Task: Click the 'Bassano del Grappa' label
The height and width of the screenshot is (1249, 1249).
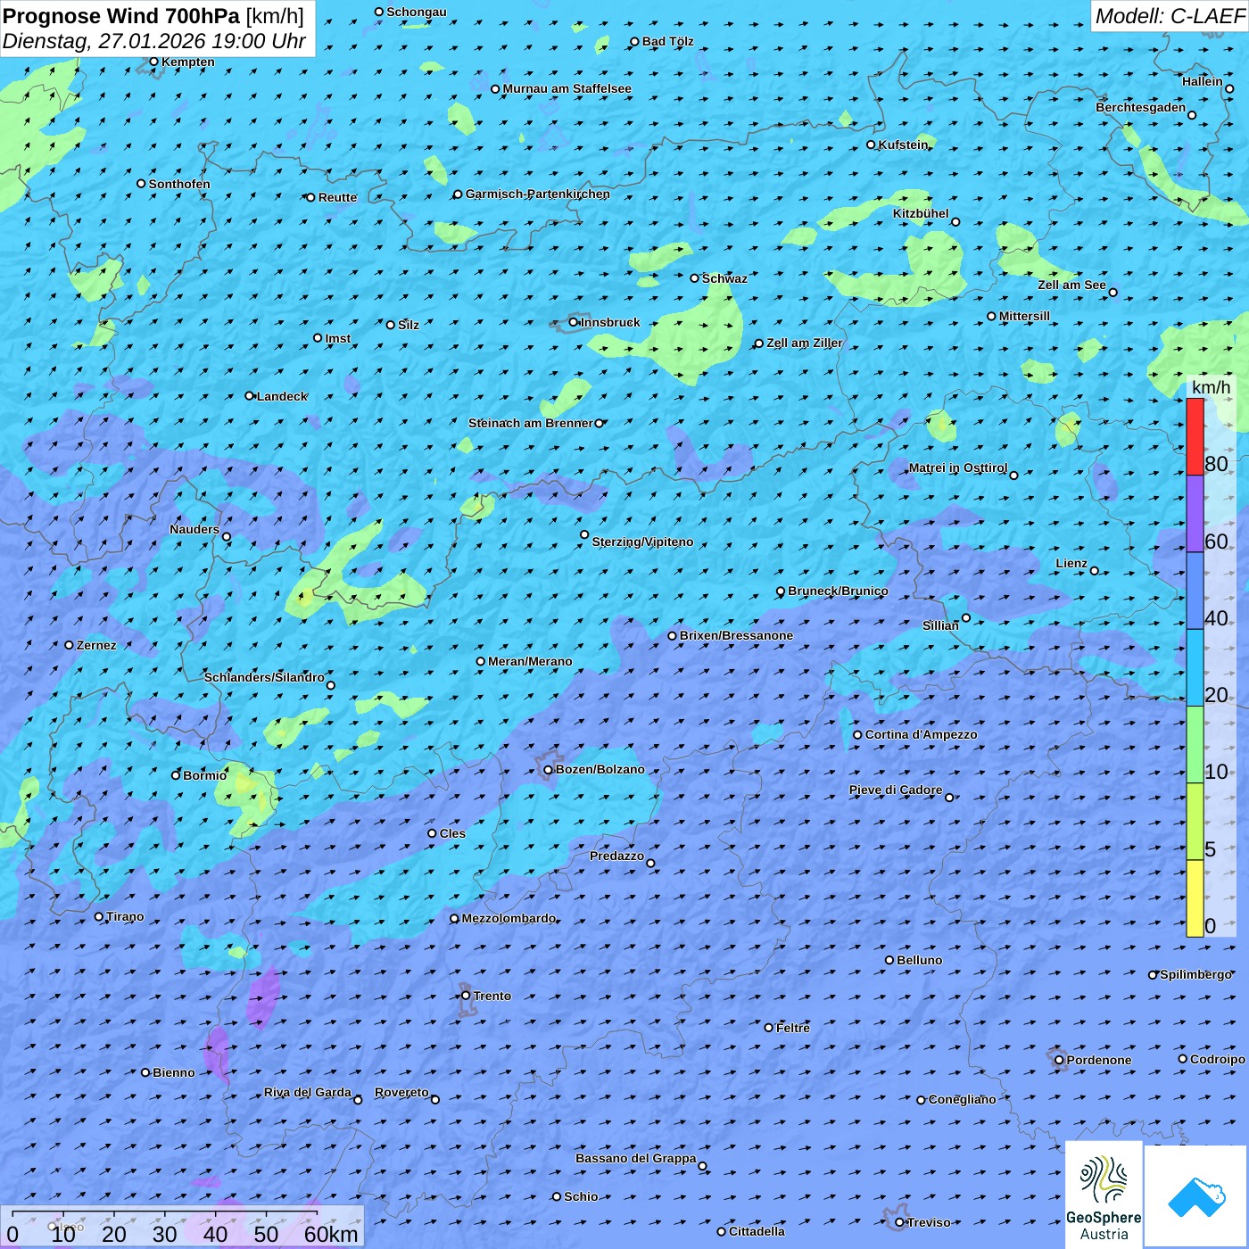Action: click(x=635, y=1158)
